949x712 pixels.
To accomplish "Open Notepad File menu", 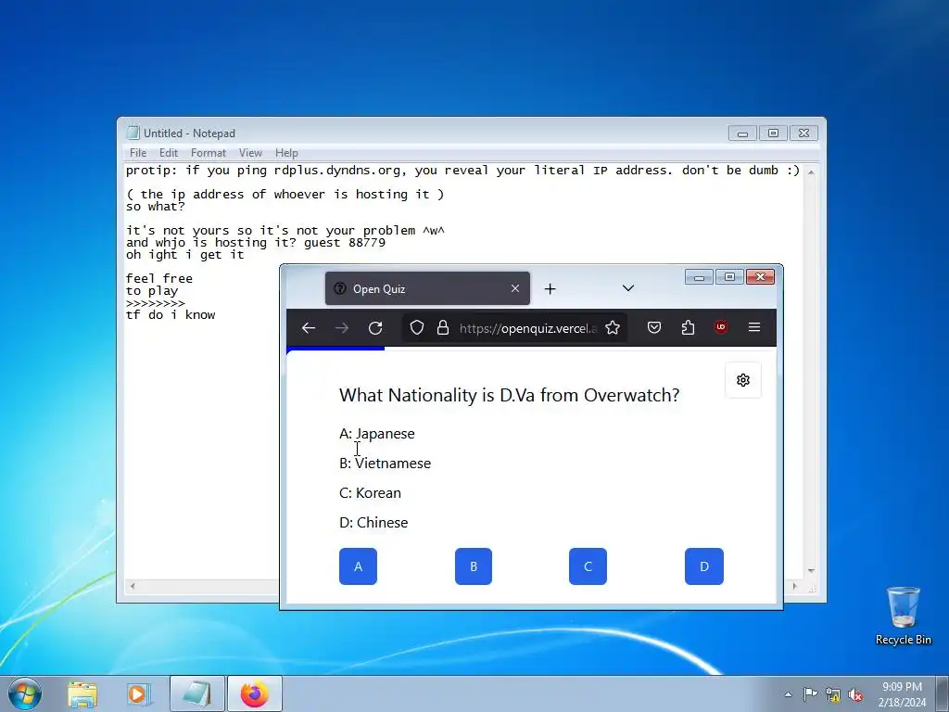I will (x=138, y=153).
